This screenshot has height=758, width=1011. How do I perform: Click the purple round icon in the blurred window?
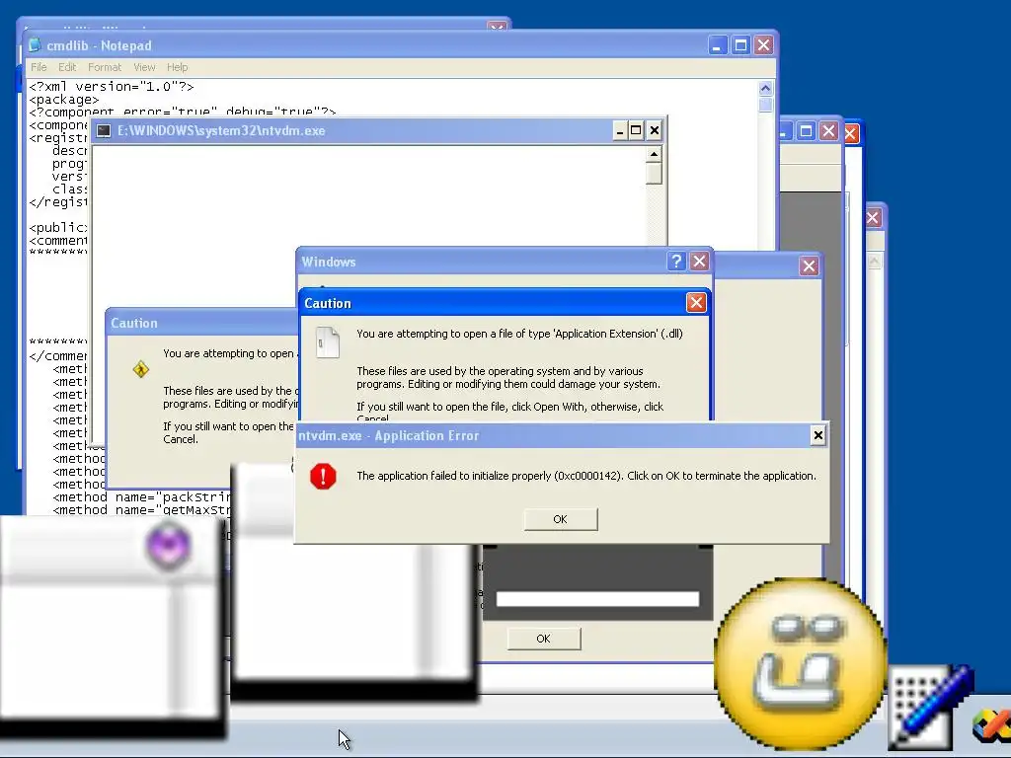pyautogui.click(x=168, y=546)
